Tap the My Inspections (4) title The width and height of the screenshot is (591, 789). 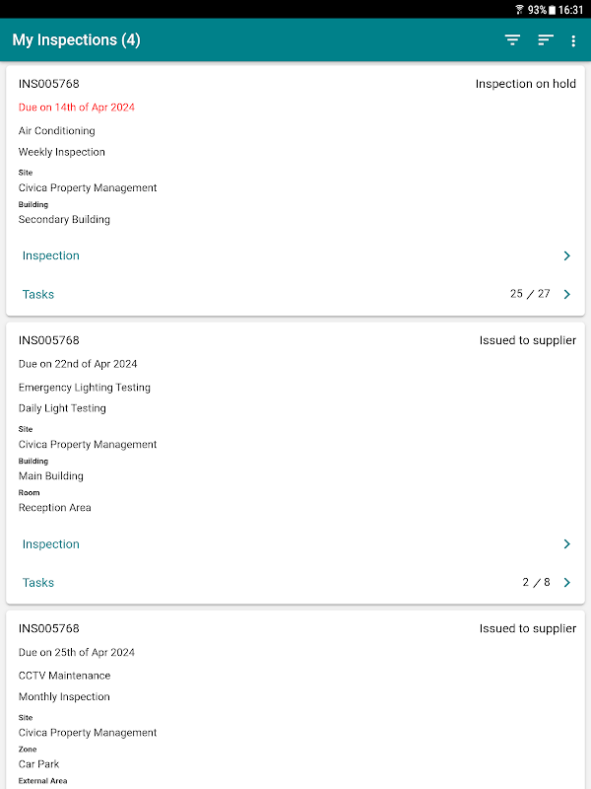[x=77, y=39]
